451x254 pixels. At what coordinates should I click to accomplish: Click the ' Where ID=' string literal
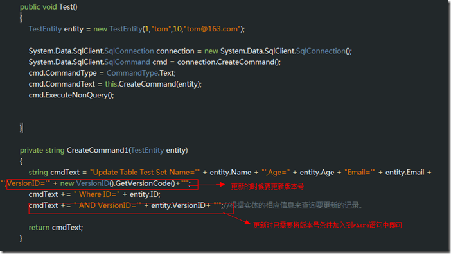click(x=96, y=194)
